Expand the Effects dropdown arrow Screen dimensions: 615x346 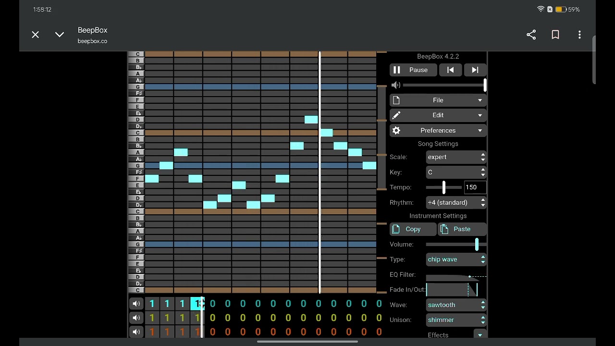(x=480, y=334)
